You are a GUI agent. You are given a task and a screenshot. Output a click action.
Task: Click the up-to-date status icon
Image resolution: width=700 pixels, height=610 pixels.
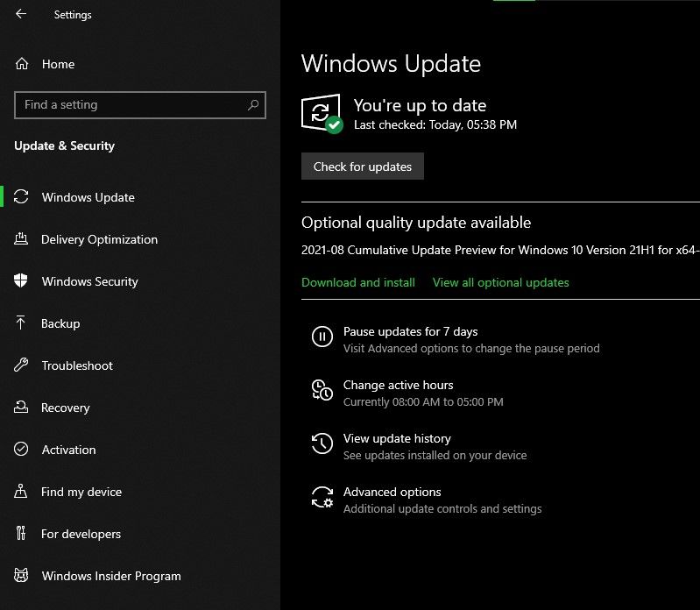[322, 113]
